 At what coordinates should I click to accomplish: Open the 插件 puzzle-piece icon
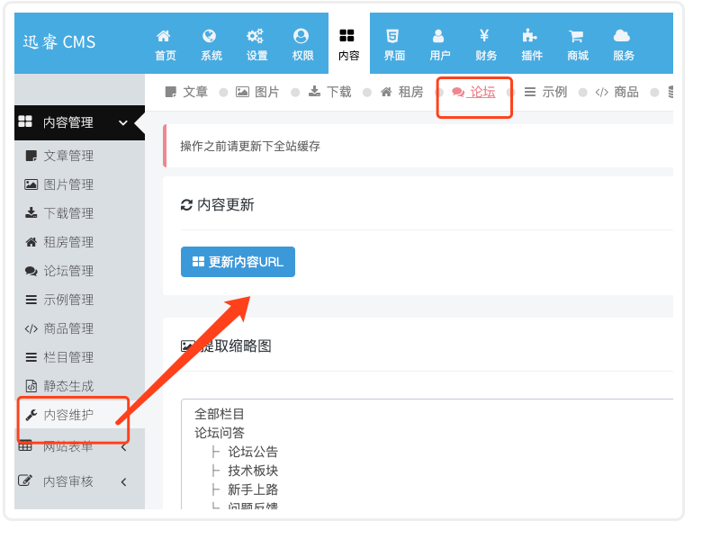[531, 37]
